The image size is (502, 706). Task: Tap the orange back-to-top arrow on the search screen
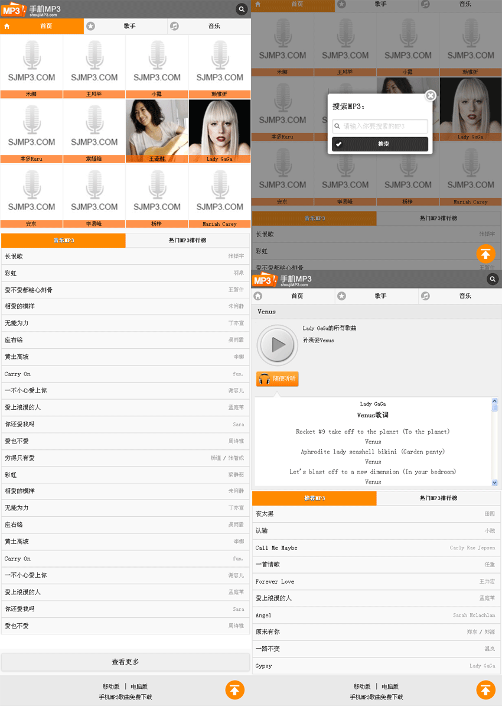[x=486, y=254]
